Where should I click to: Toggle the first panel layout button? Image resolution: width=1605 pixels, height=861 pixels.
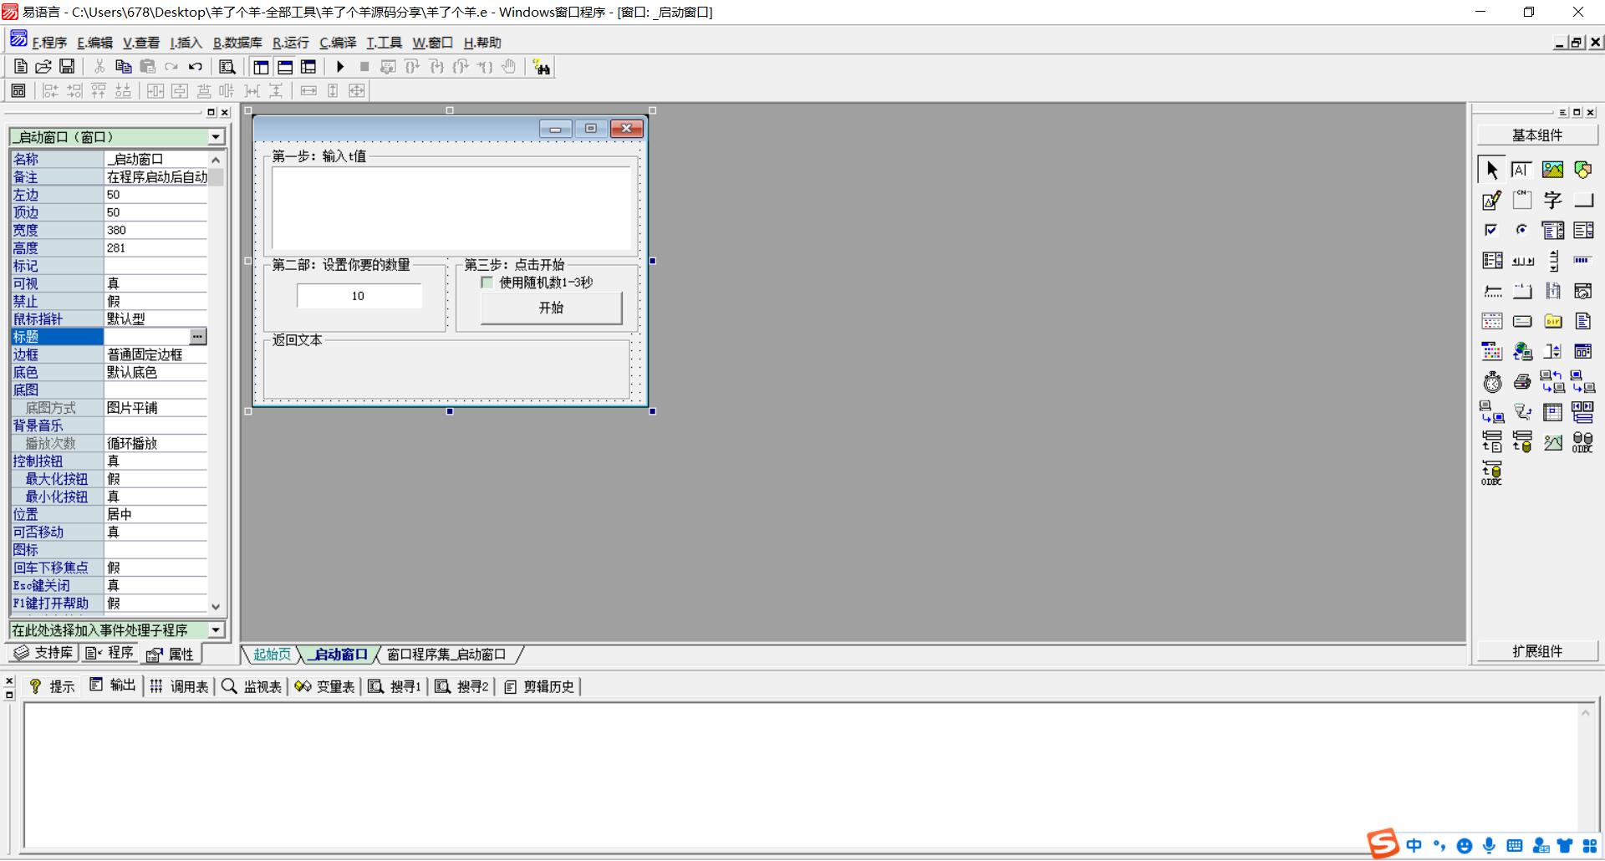click(x=261, y=67)
